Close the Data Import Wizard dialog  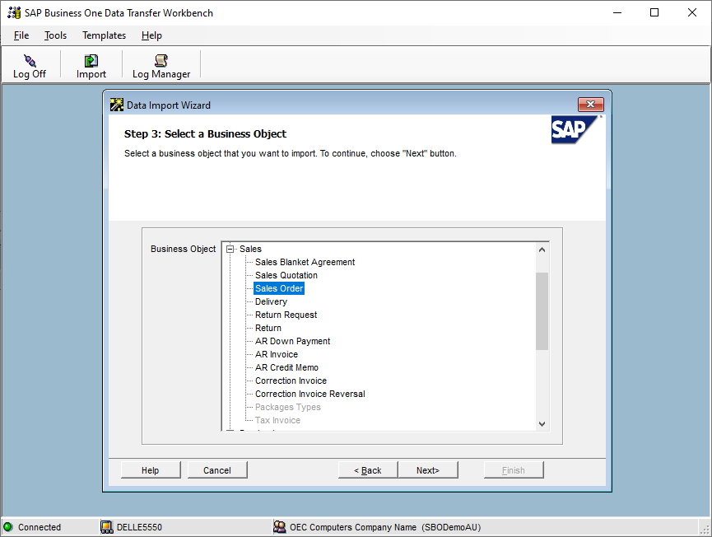click(x=590, y=105)
